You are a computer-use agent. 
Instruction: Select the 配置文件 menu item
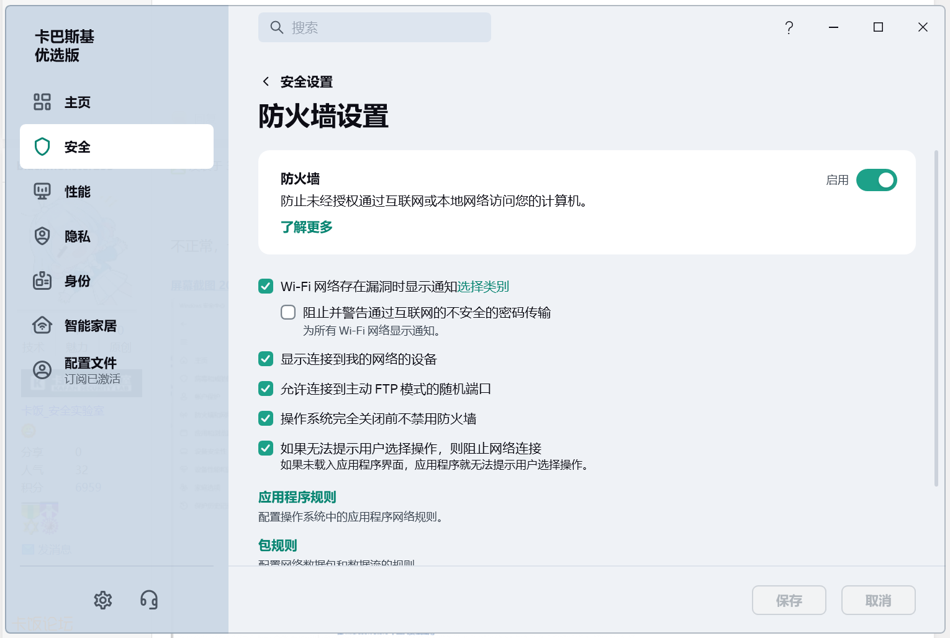click(117, 371)
